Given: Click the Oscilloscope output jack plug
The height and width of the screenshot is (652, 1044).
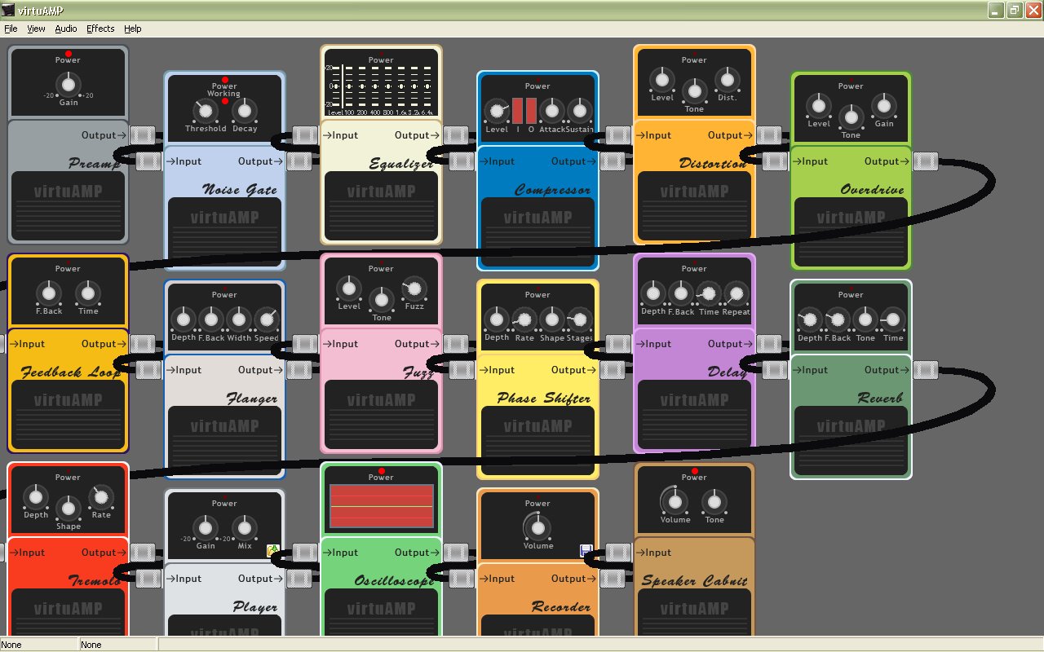Looking at the screenshot, I should point(455,553).
